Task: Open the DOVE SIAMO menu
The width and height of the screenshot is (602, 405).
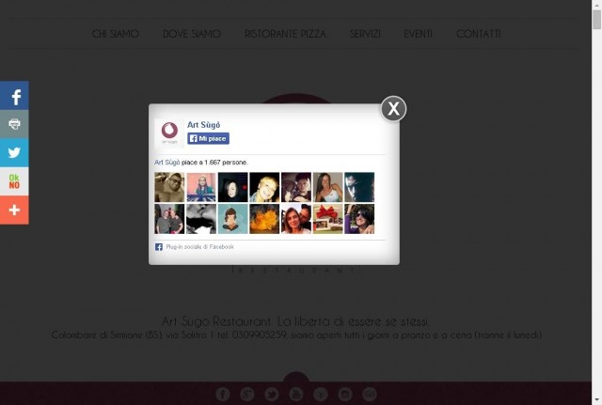Action: click(x=192, y=34)
